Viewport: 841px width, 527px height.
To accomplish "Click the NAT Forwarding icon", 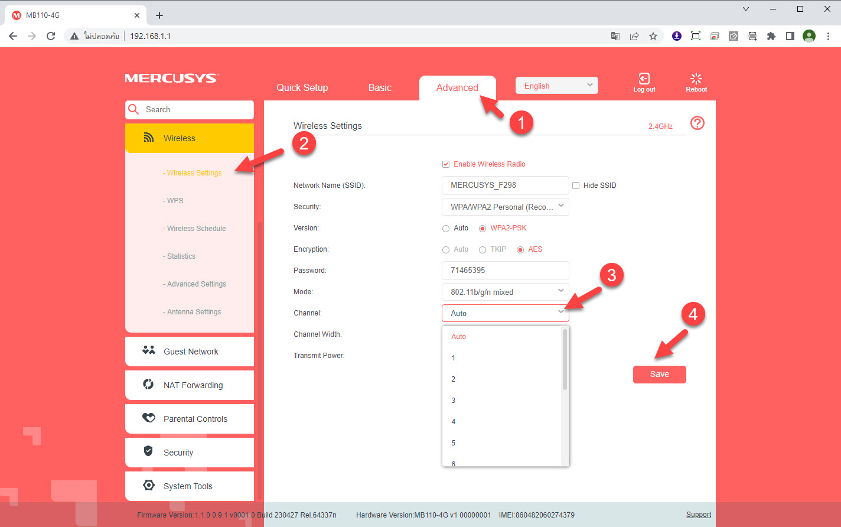I will pyautogui.click(x=149, y=384).
